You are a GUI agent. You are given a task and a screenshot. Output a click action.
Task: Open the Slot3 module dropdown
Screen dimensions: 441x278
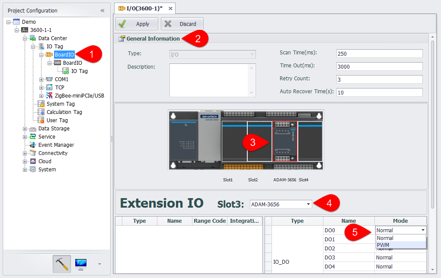tap(308, 204)
